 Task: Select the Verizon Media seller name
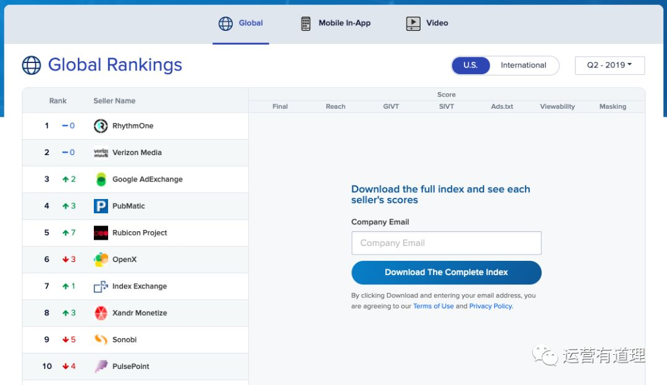click(137, 152)
